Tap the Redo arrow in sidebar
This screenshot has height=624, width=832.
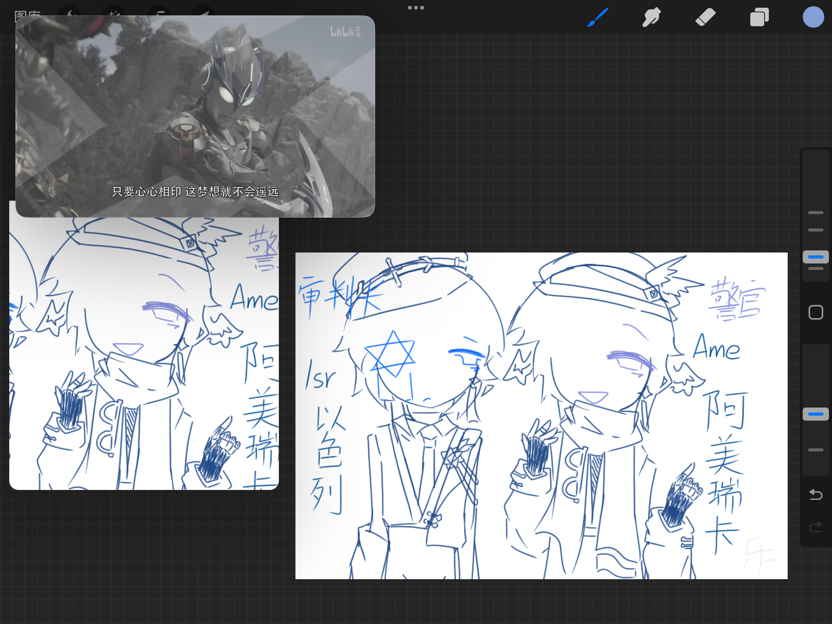pos(815,527)
